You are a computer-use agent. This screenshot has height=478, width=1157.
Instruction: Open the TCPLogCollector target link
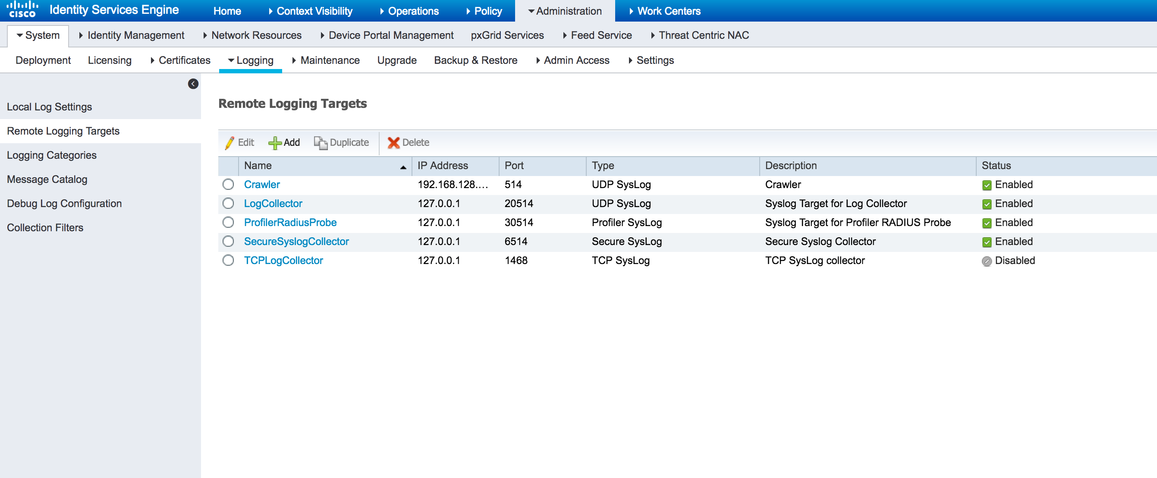284,261
